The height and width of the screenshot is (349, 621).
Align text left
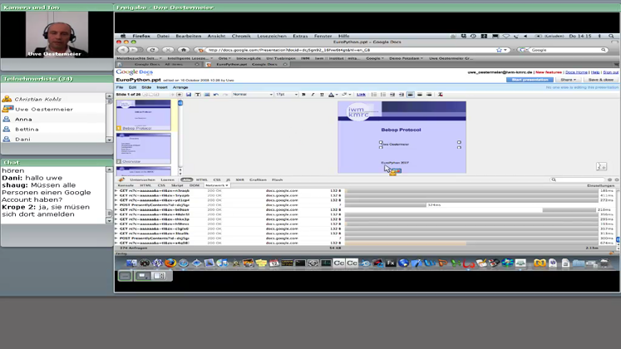(x=411, y=95)
